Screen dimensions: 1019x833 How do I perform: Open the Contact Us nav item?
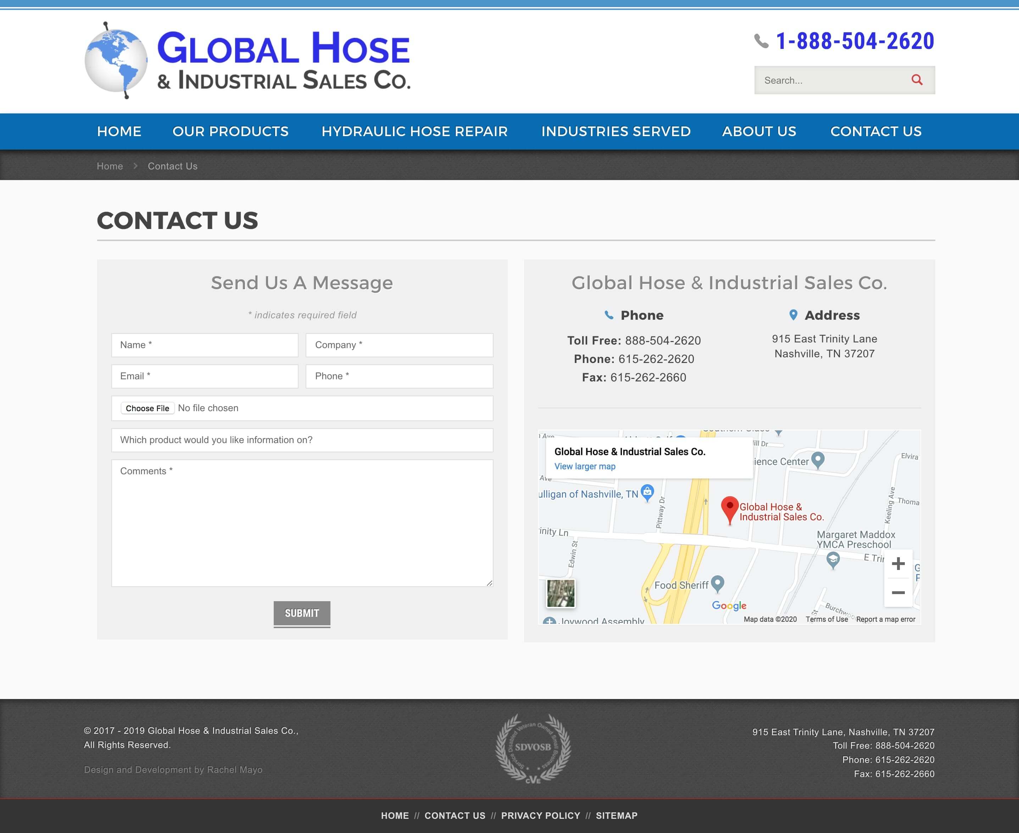875,132
